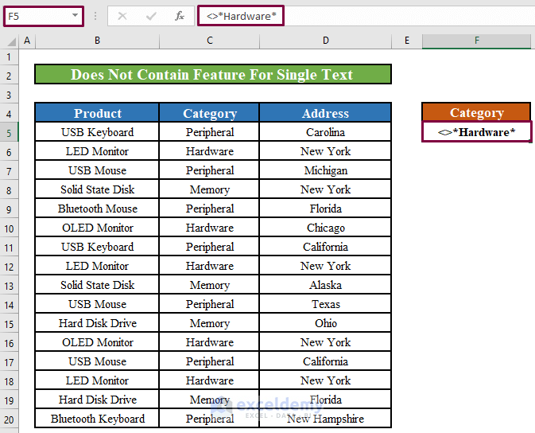Click the Name Box showing F5
The width and height of the screenshot is (535, 433).
(44, 16)
